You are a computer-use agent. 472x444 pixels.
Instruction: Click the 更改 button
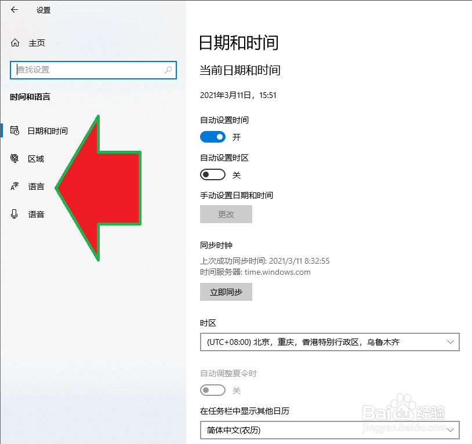(x=226, y=214)
